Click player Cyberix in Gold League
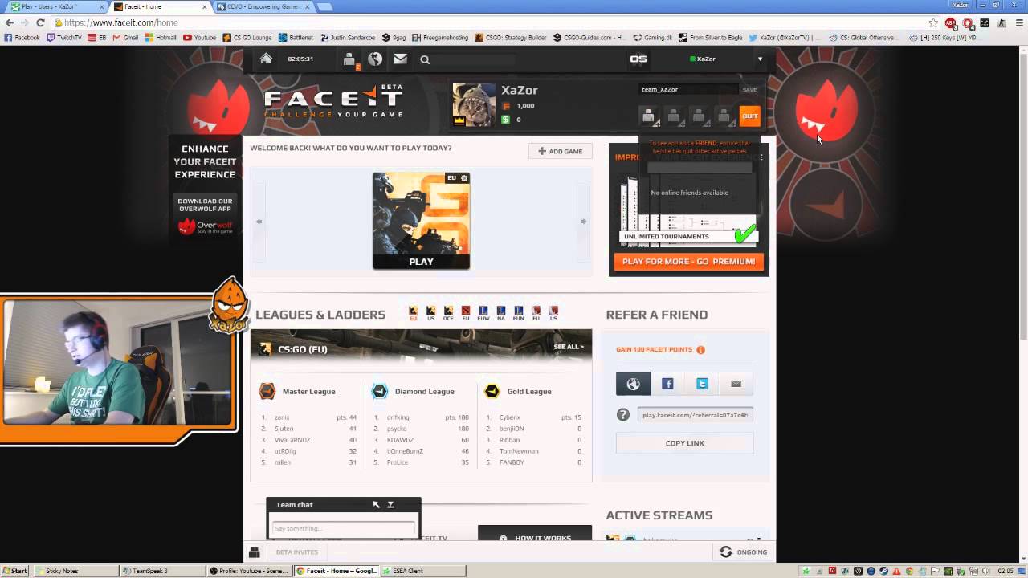 tap(509, 417)
